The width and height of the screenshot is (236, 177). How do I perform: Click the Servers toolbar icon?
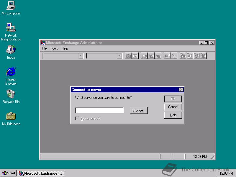(190, 56)
